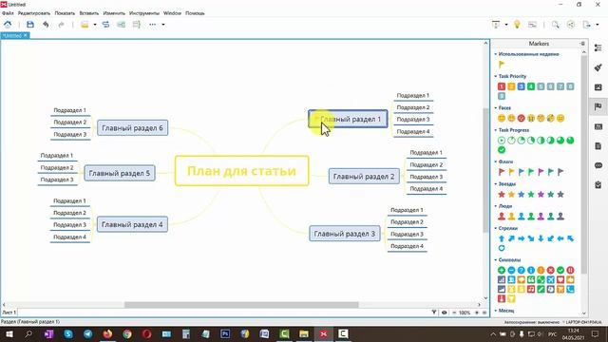Zoom out with the minus button near 100%
Image resolution: width=608 pixels, height=342 pixels.
click(454, 313)
